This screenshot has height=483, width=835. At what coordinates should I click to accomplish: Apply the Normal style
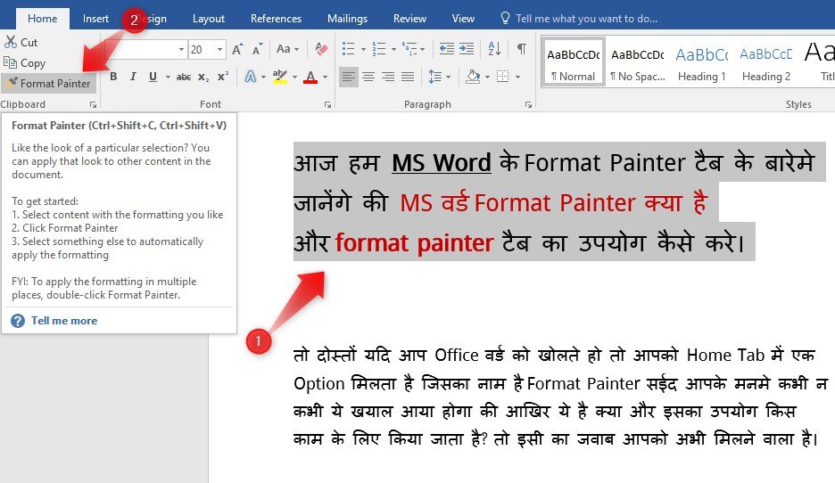(574, 61)
